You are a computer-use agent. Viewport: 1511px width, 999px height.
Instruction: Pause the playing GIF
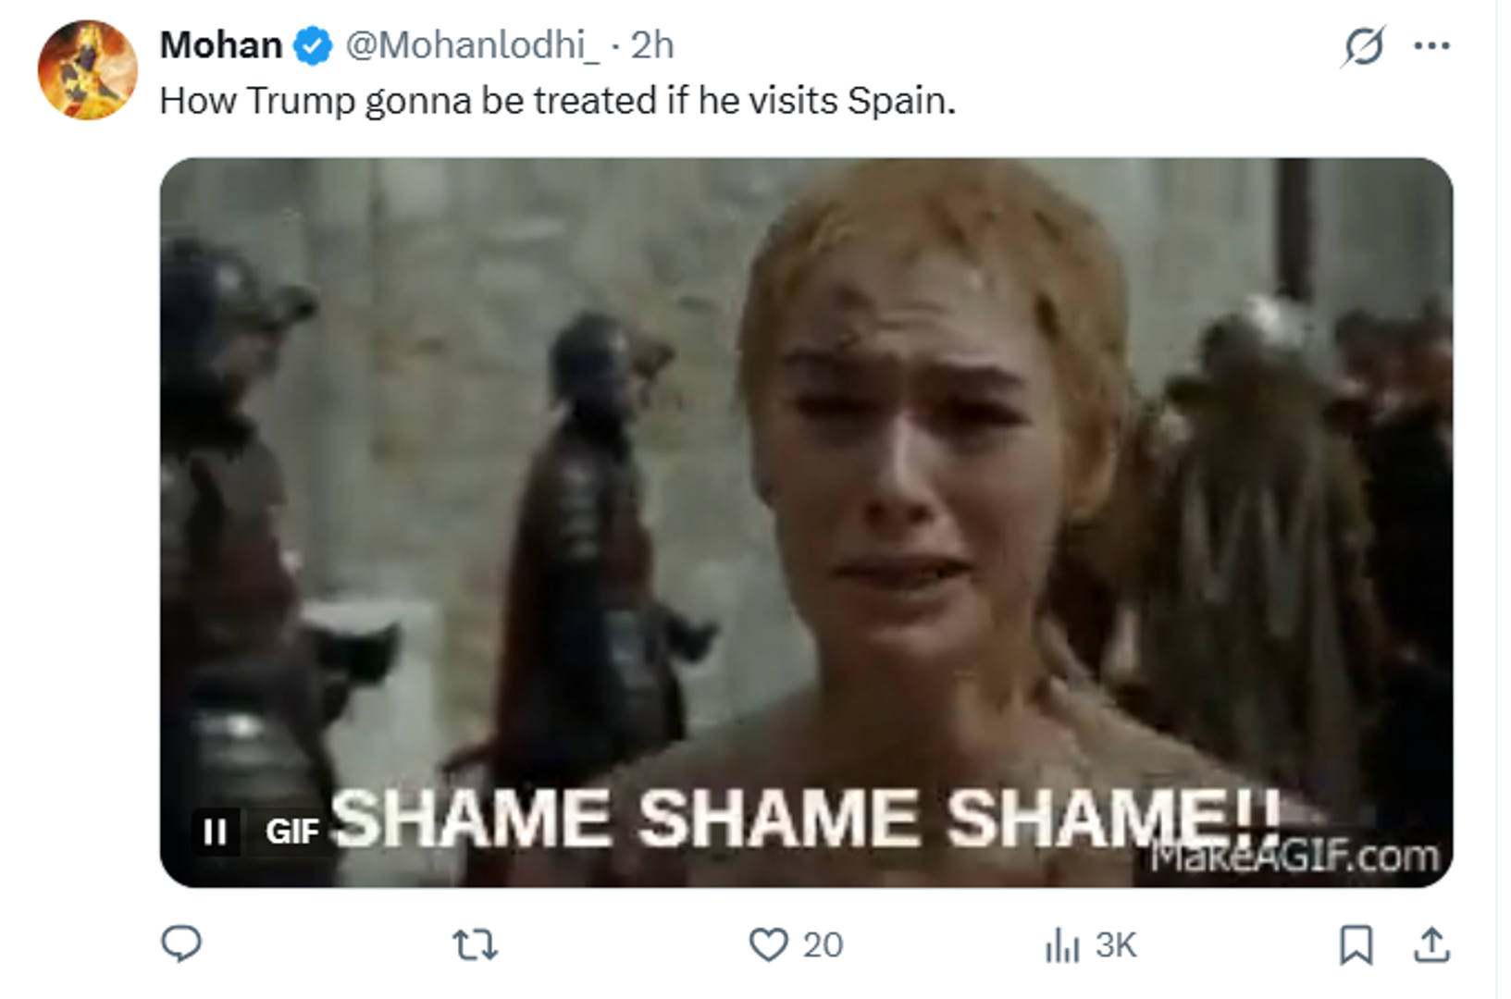[215, 832]
